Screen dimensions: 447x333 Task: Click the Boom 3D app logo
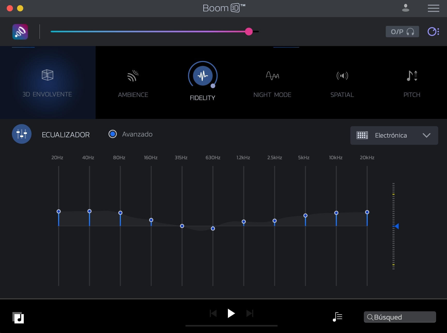[20, 32]
